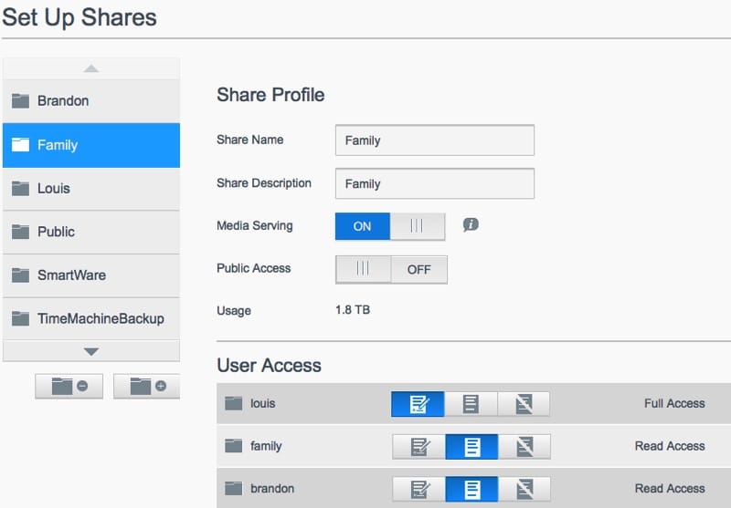Grant brandon full access icon

click(418, 489)
